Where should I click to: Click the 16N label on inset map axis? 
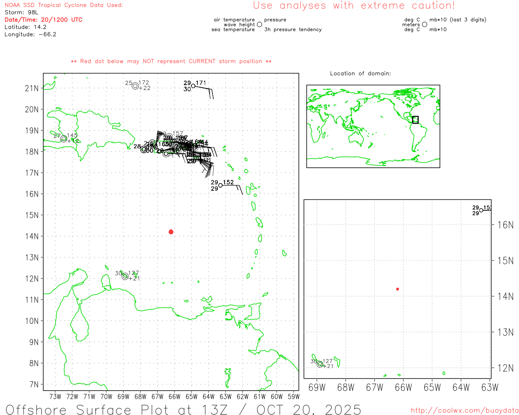click(506, 225)
